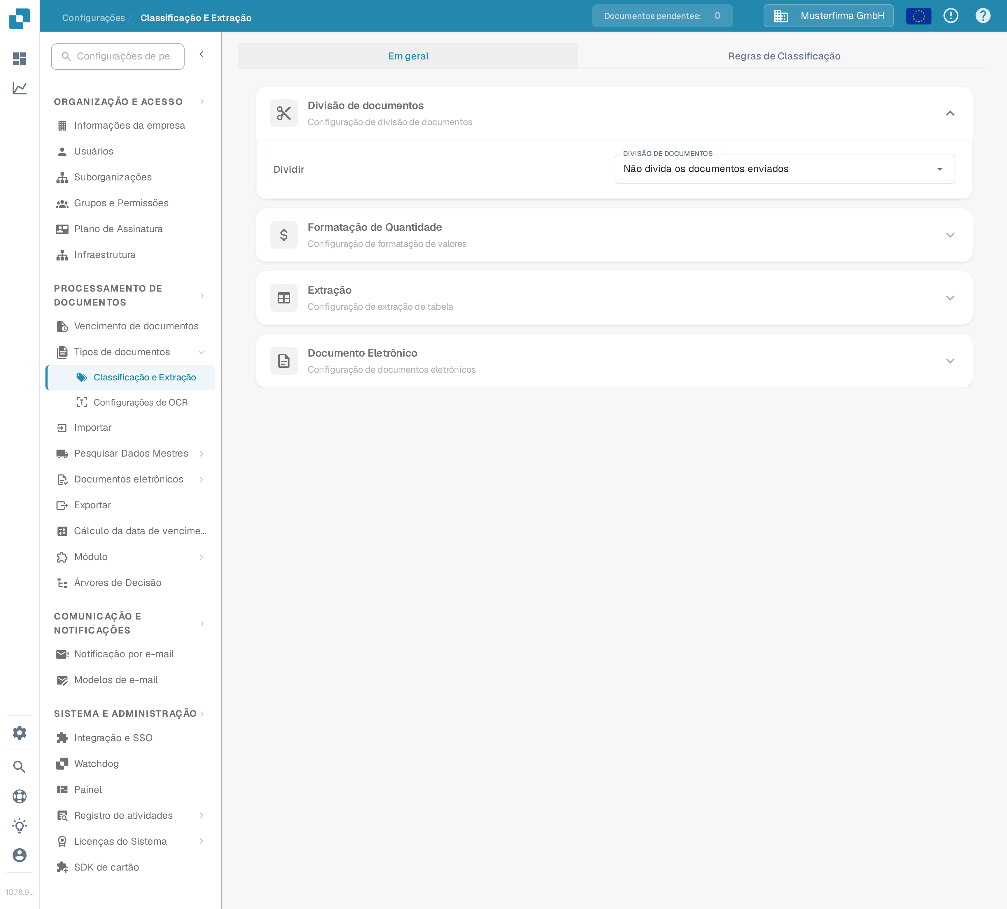The width and height of the screenshot is (1007, 909).
Task: Click the lightbulb tips icon
Action: [20, 825]
